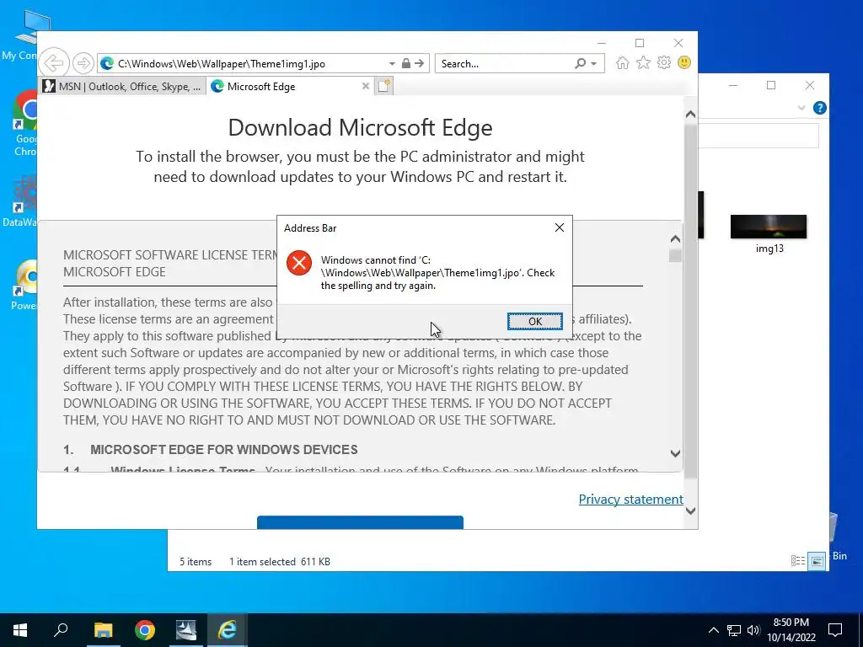Maximize the Internet Explorer window
This screenshot has height=647, width=863.
[639, 43]
